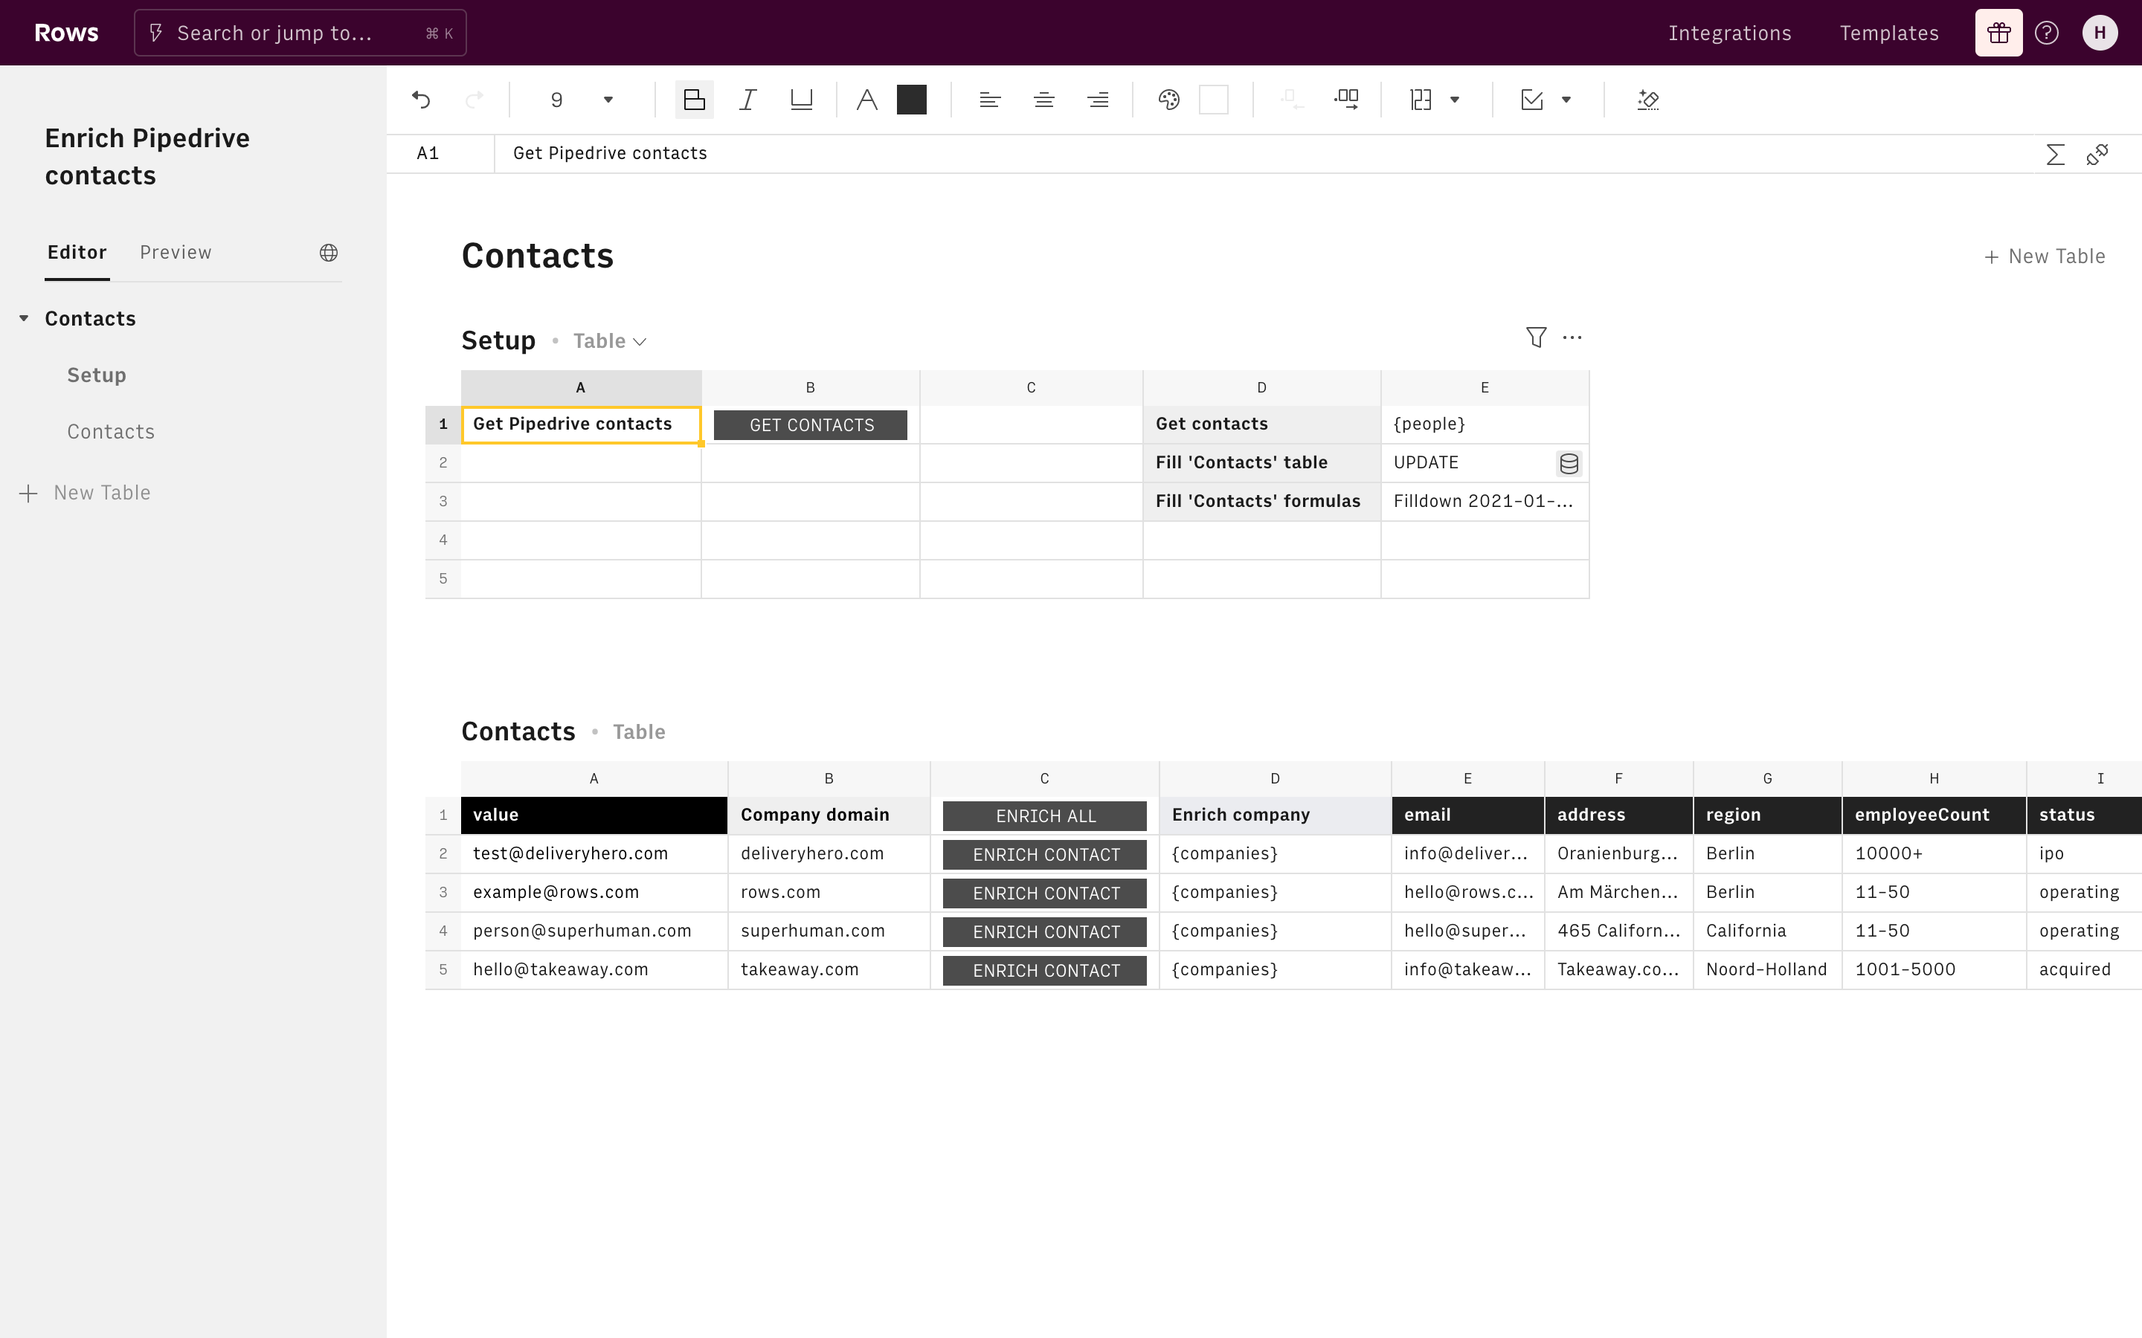
Task: Toggle italic formatting in toolbar
Action: coord(748,100)
